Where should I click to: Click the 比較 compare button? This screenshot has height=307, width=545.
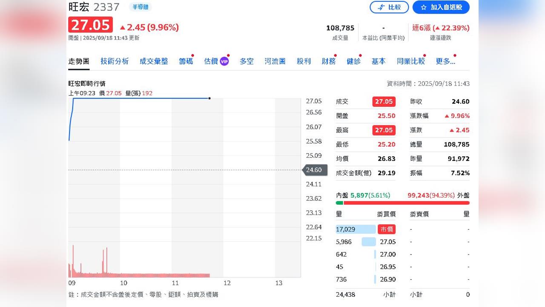[x=389, y=7]
